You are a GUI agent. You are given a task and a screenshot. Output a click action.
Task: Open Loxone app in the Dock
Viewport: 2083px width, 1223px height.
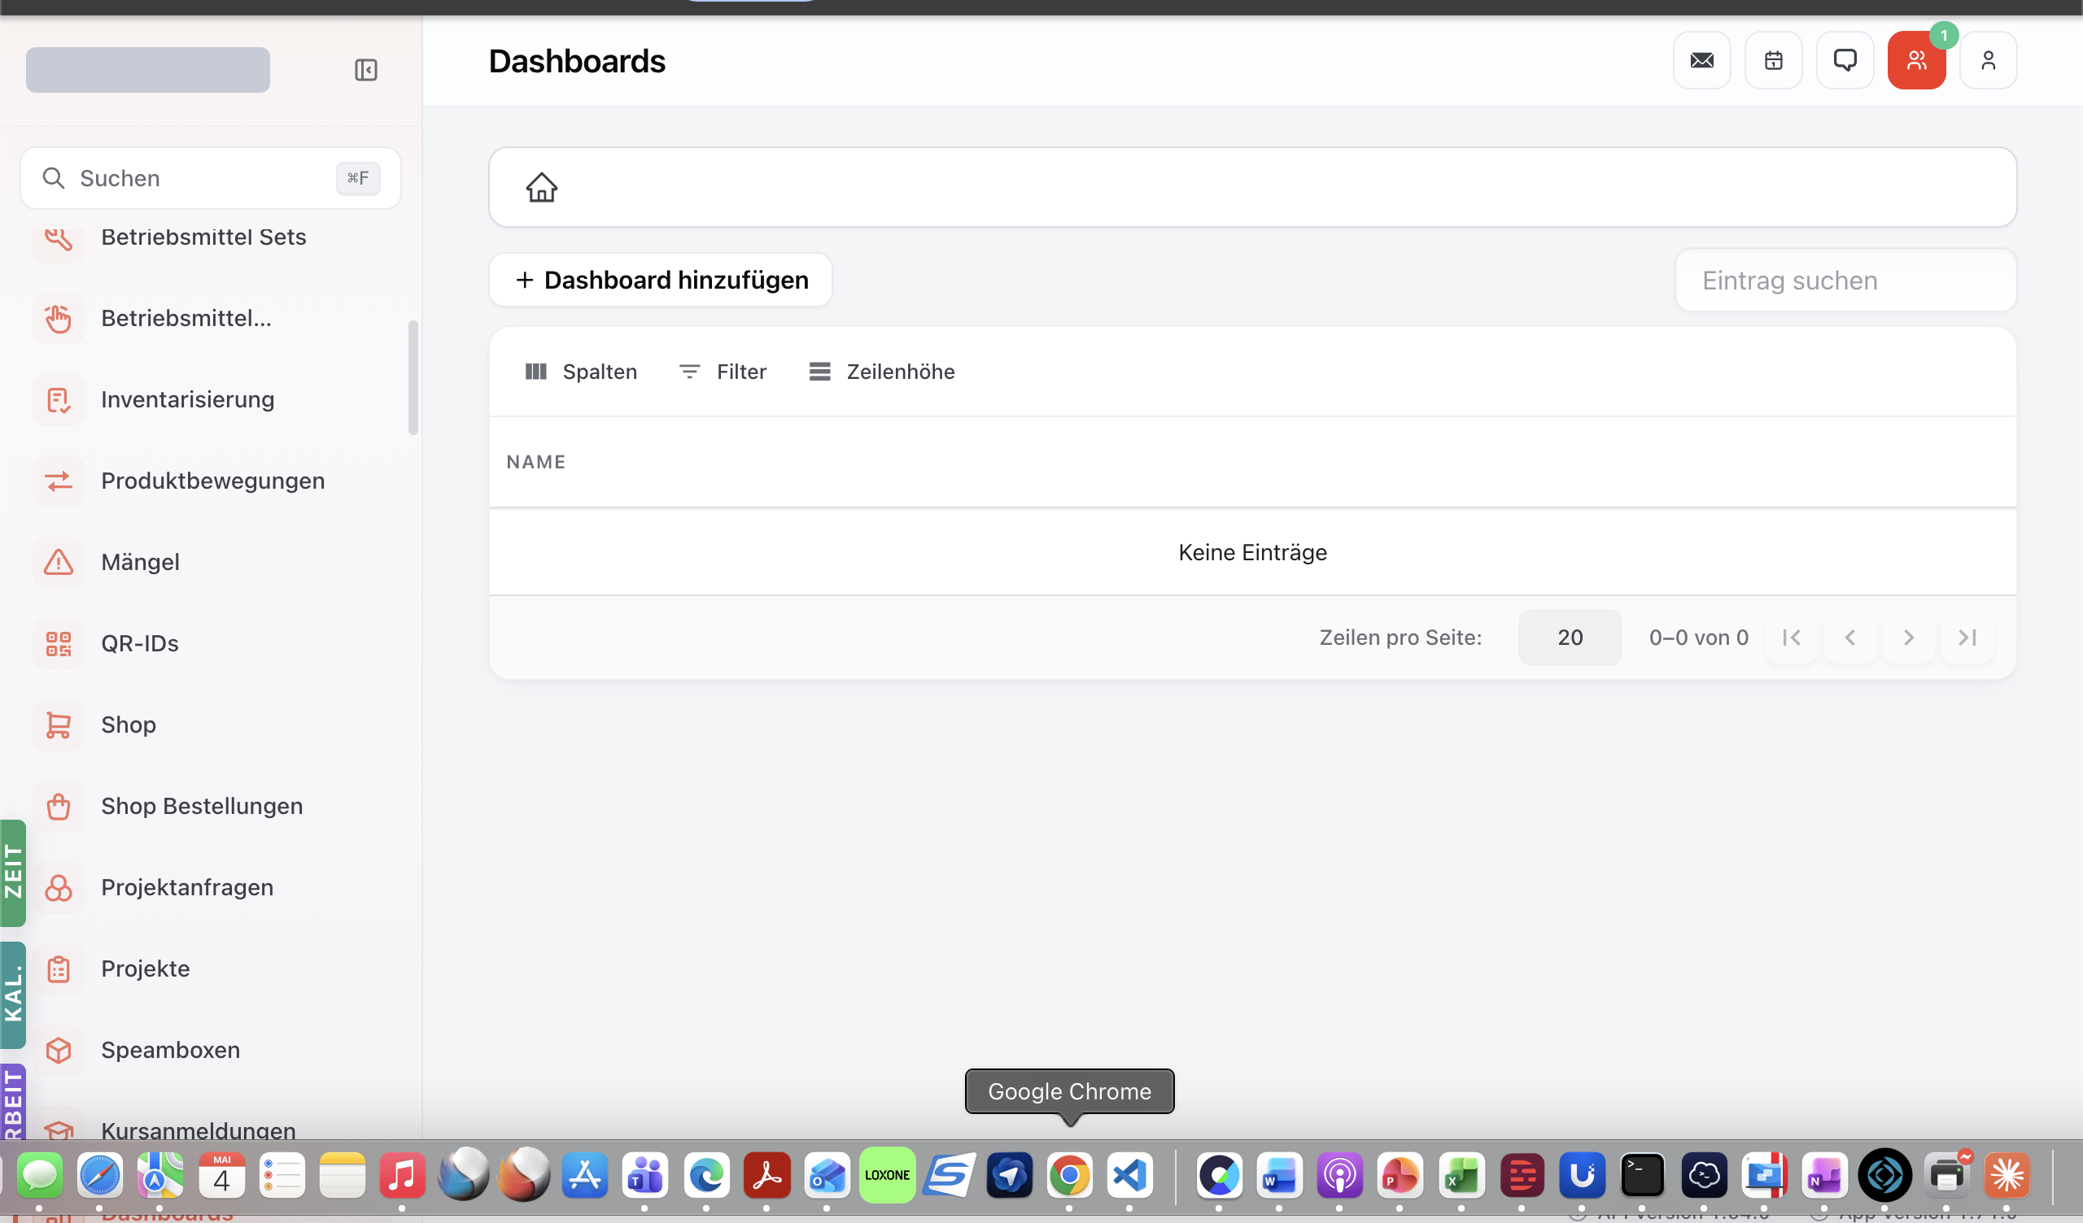click(887, 1175)
